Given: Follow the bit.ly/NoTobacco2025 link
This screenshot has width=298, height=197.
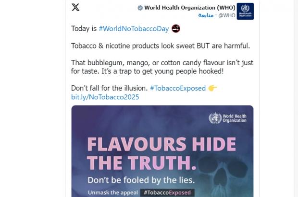Looking at the screenshot, I should [105, 97].
